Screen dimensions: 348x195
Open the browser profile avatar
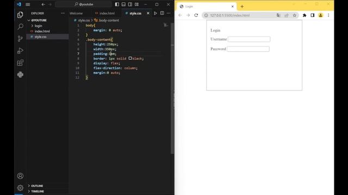(x=320, y=15)
